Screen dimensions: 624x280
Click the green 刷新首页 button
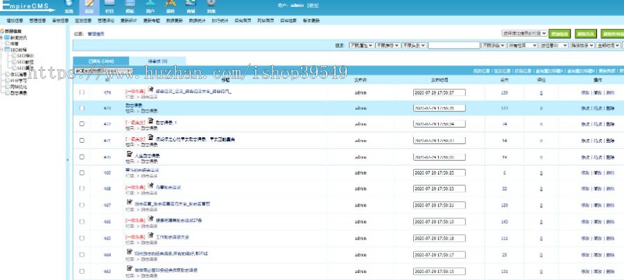click(586, 34)
